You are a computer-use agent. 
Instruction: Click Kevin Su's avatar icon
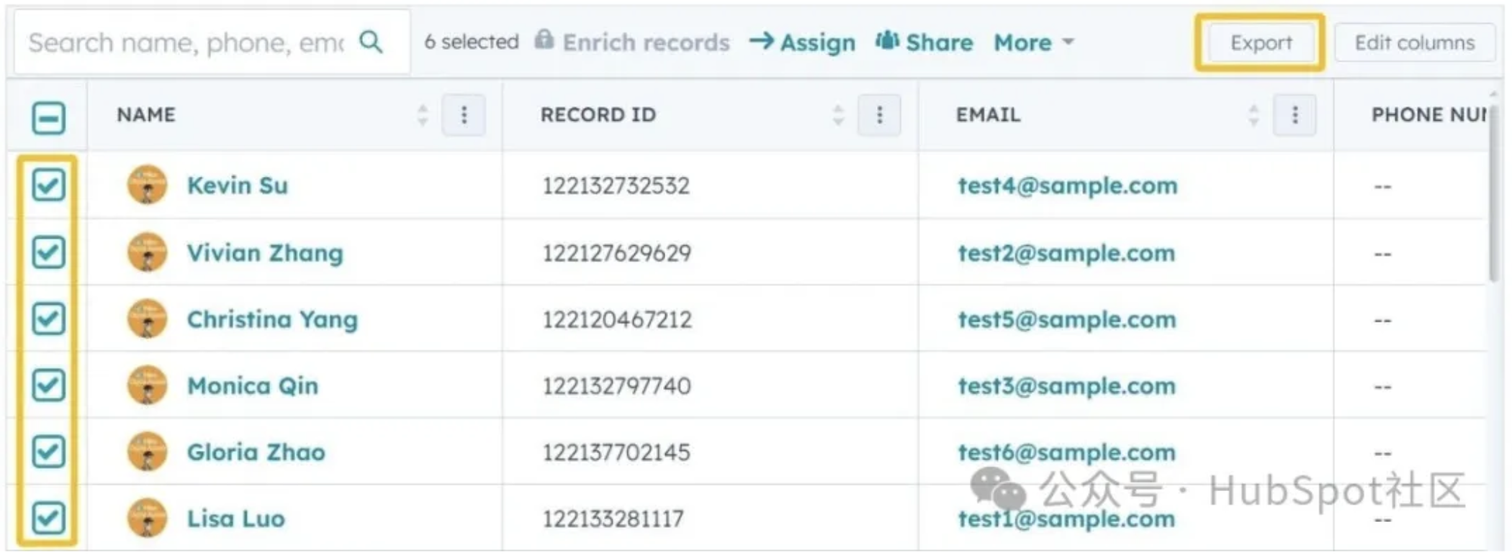(x=147, y=185)
